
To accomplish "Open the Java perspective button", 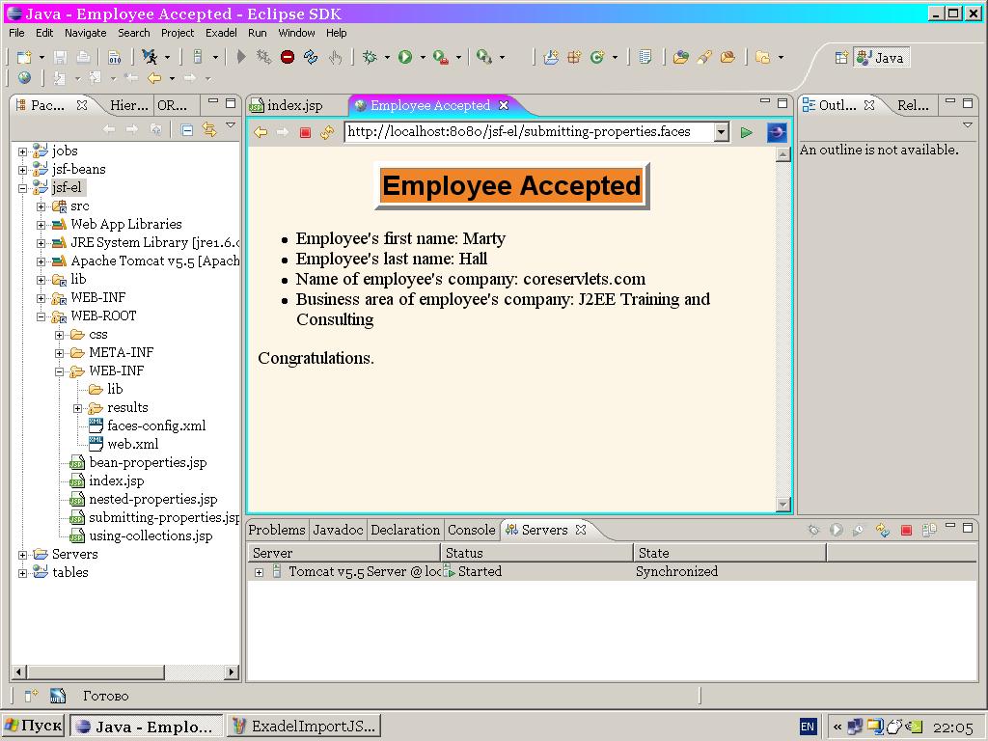I will 881,57.
